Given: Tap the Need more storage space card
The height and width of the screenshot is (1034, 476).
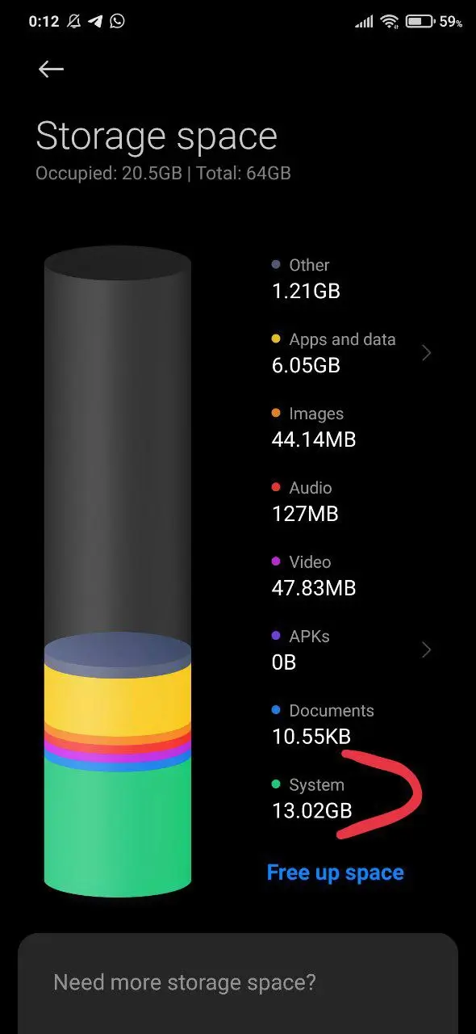Looking at the screenshot, I should pos(238,983).
